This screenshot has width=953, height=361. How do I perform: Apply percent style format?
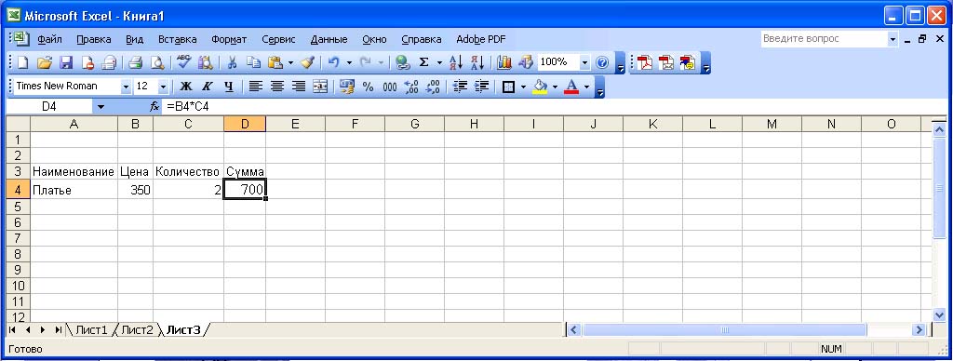[369, 87]
